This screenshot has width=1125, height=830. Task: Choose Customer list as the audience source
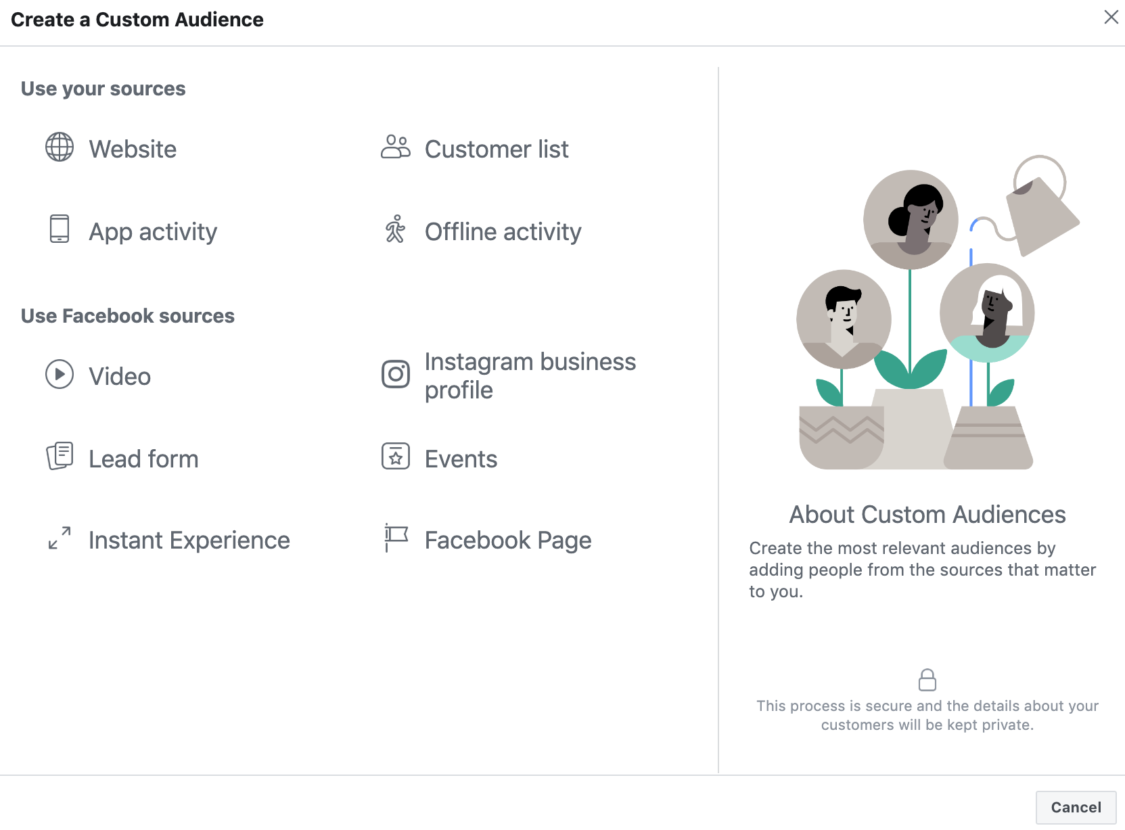point(497,148)
